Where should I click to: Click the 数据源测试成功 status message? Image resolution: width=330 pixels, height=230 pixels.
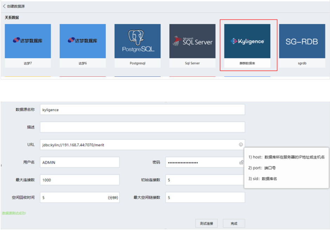coord(14,213)
